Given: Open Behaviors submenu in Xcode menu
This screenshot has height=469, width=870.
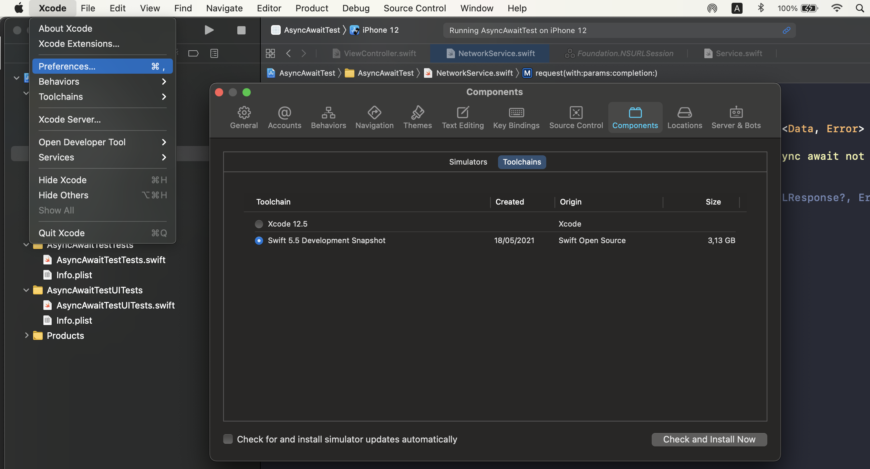Looking at the screenshot, I should coord(102,82).
